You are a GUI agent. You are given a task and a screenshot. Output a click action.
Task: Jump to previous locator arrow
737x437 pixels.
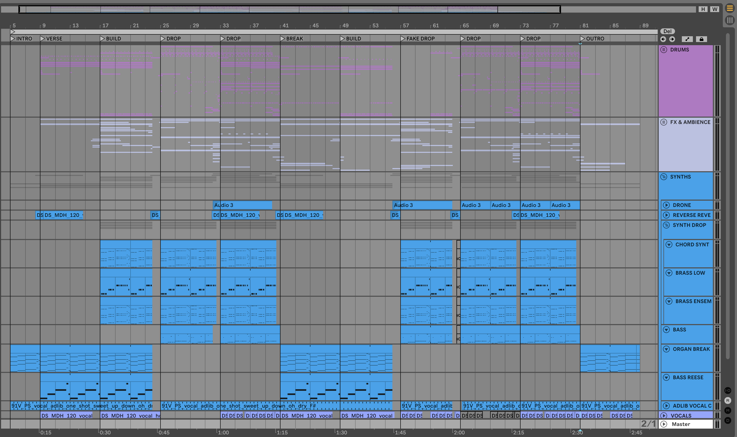point(663,39)
